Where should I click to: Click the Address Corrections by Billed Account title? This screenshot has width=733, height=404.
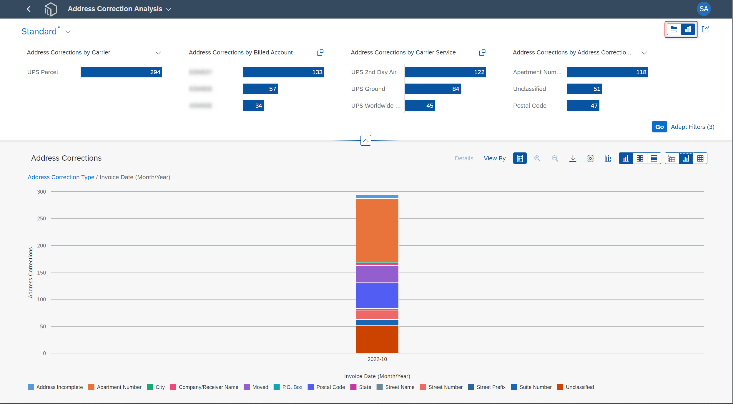(x=241, y=52)
